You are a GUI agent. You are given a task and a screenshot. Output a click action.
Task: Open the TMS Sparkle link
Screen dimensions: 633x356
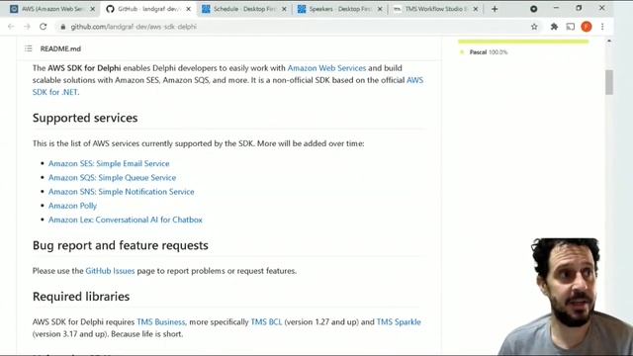tap(399, 322)
